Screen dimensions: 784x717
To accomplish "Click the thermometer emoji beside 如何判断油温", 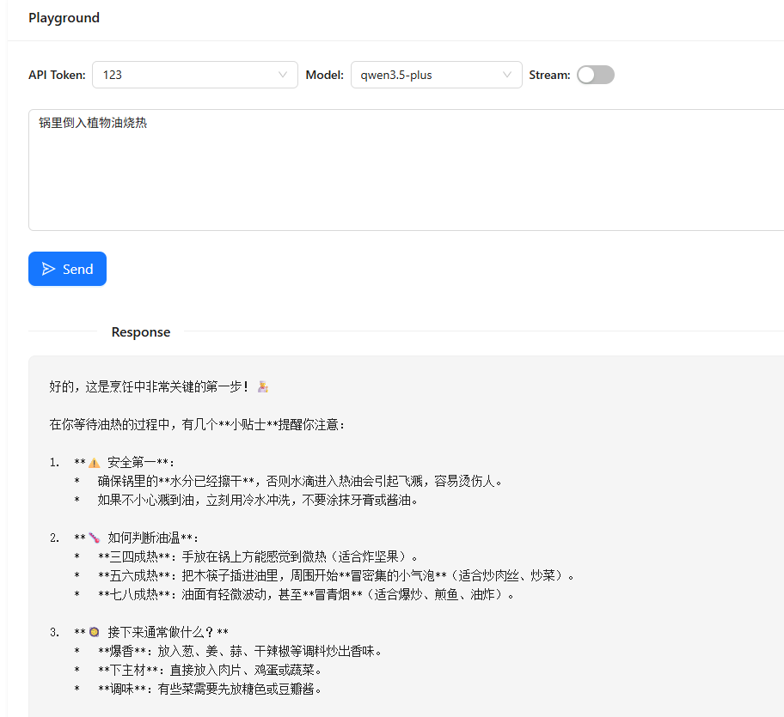I will click(x=95, y=538).
